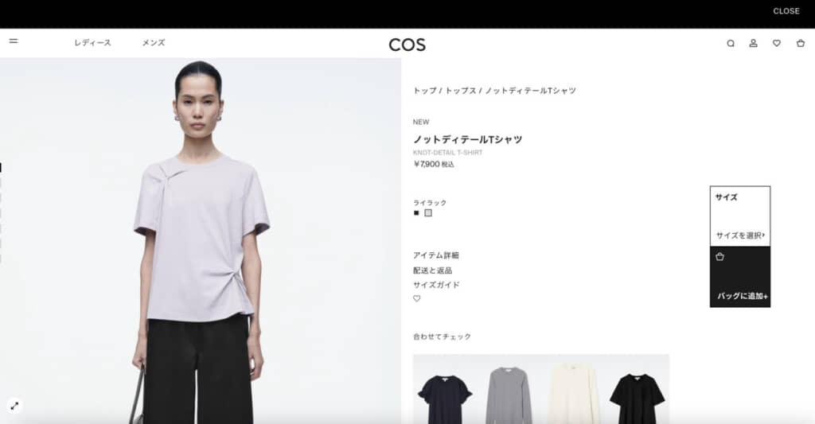Expand 配送と返品 shipping and returns
Screen dimensions: 815x424
pyautogui.click(x=432, y=270)
